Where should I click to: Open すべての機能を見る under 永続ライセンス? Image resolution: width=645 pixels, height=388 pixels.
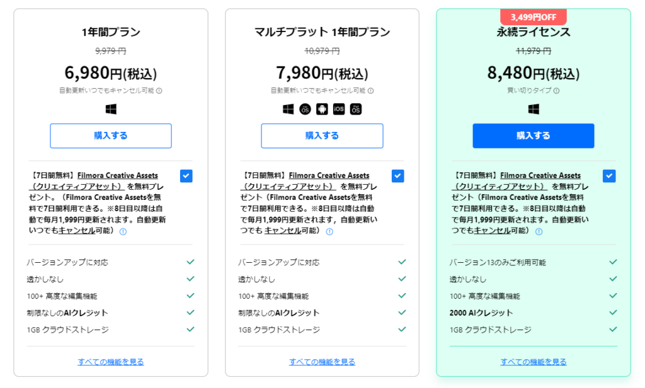[534, 362]
